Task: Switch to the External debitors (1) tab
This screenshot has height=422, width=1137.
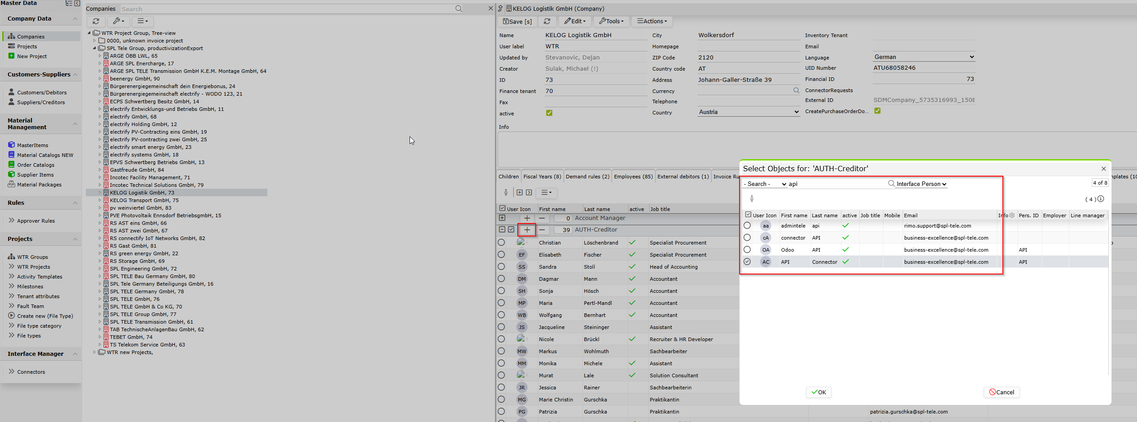Action: [x=683, y=177]
